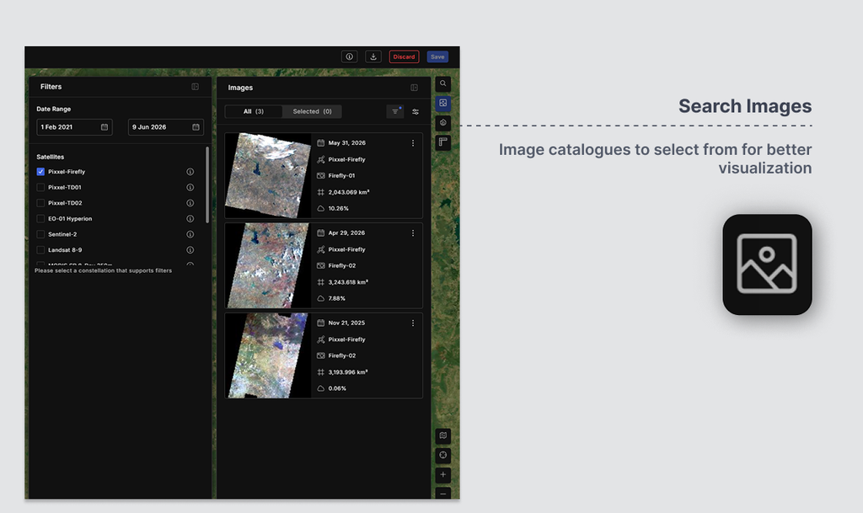Show info for Landsat 8-9
This screenshot has width=863, height=513.
tap(190, 250)
